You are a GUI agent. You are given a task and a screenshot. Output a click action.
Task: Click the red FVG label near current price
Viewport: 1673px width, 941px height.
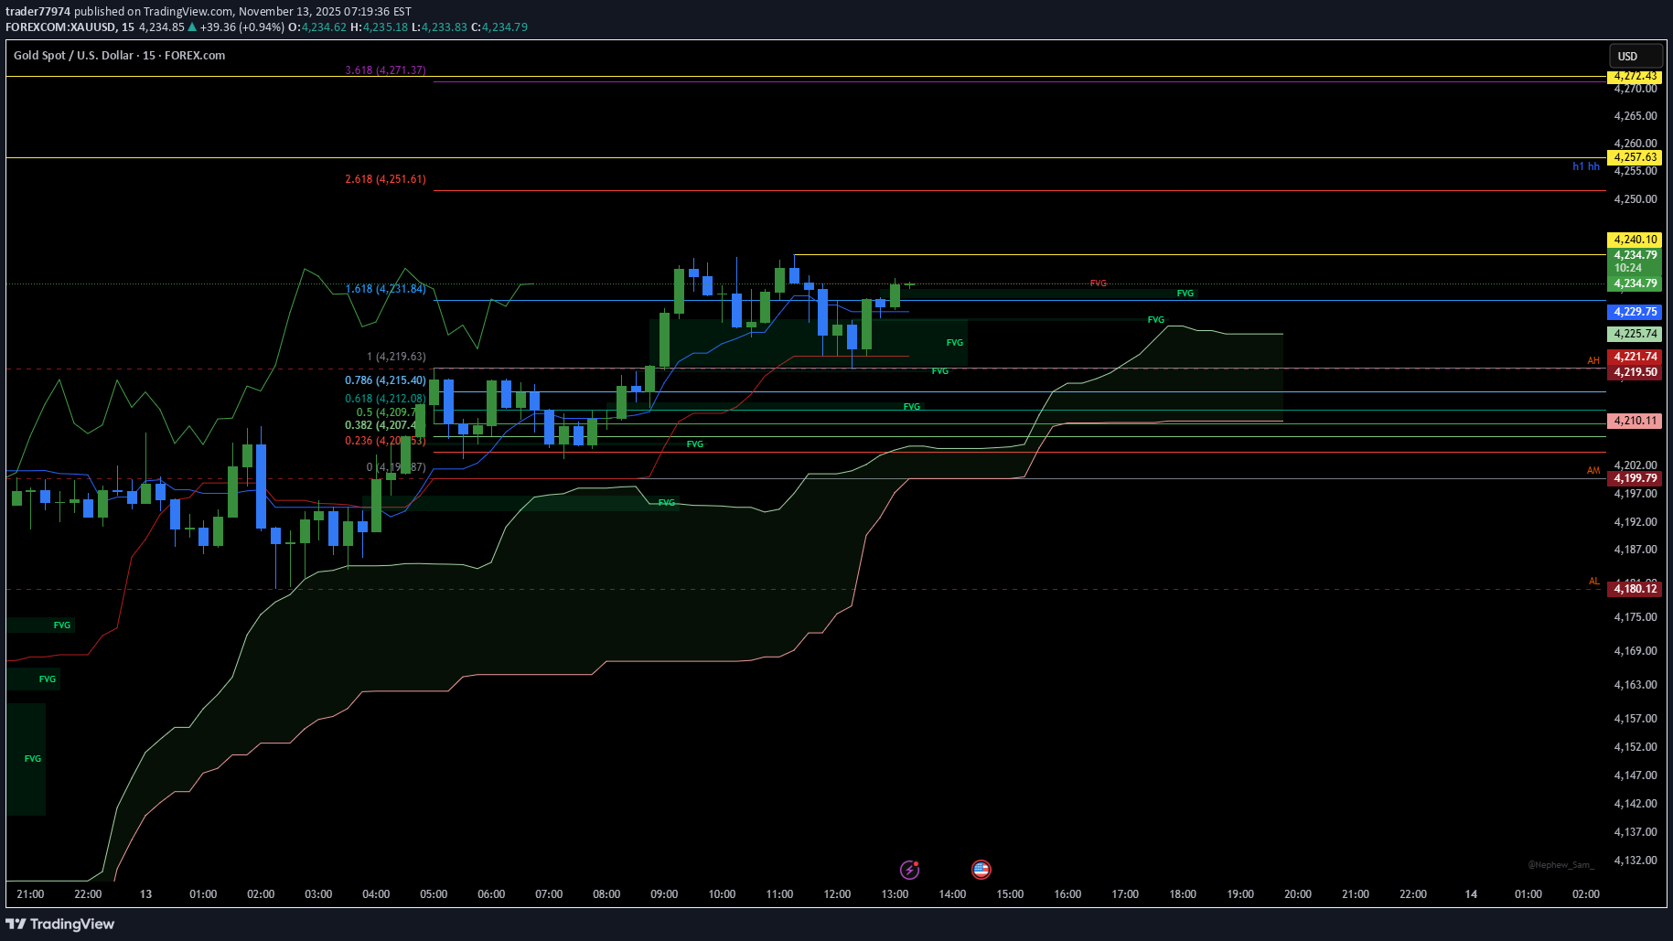tap(1098, 283)
